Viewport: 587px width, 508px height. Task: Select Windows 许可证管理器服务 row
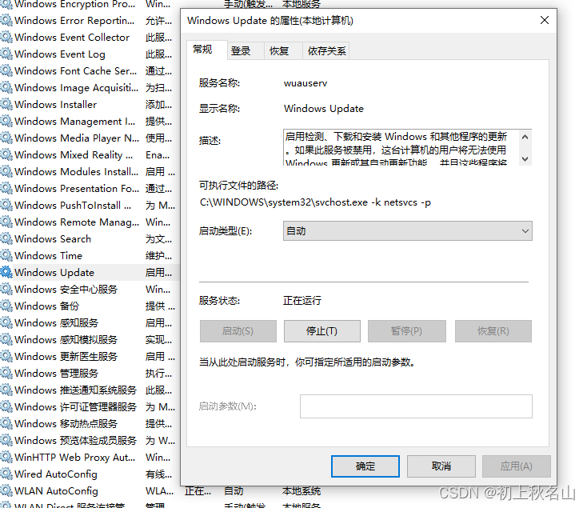pos(90,407)
